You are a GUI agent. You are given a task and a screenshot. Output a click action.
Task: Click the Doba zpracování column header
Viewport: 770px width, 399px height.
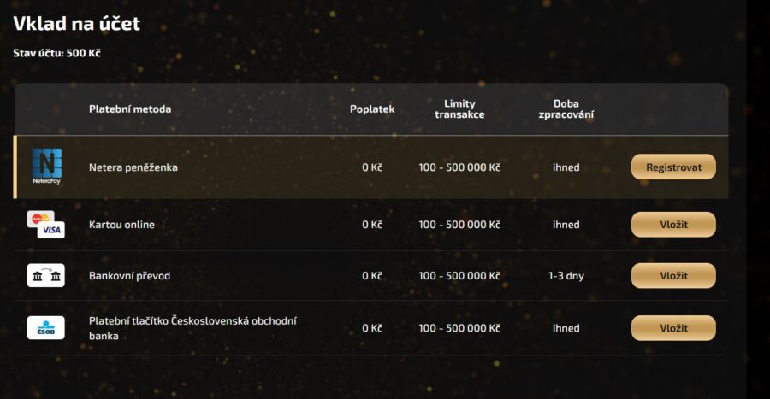coord(566,109)
